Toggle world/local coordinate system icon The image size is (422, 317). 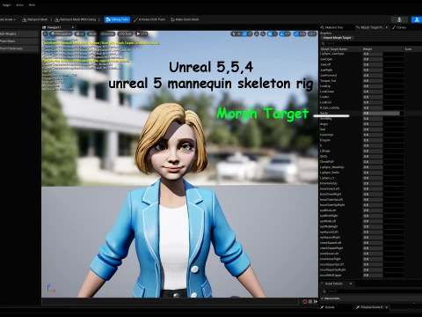point(257,34)
